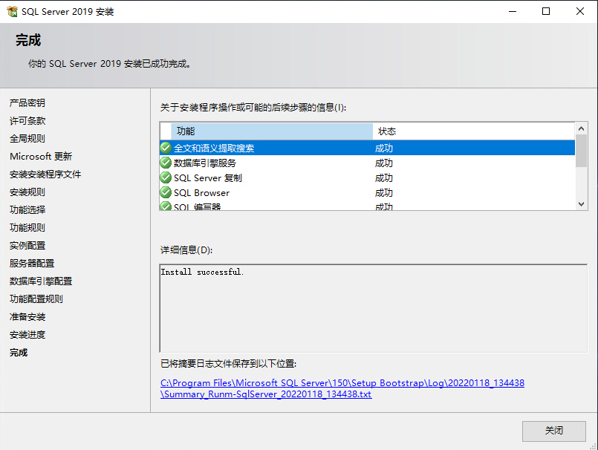Click the 产品密钥 step in sidebar
598x450 pixels.
click(x=27, y=103)
